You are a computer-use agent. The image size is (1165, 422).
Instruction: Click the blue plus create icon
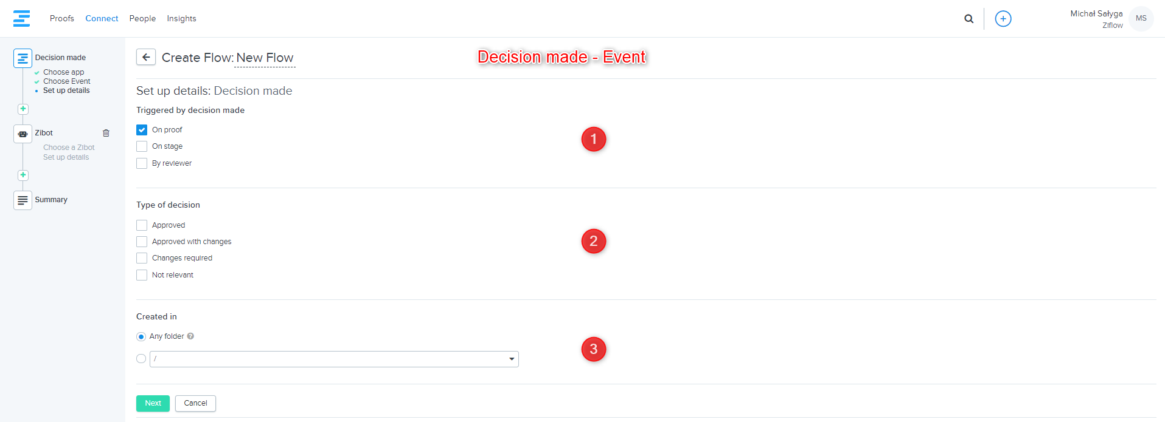[x=1003, y=19]
